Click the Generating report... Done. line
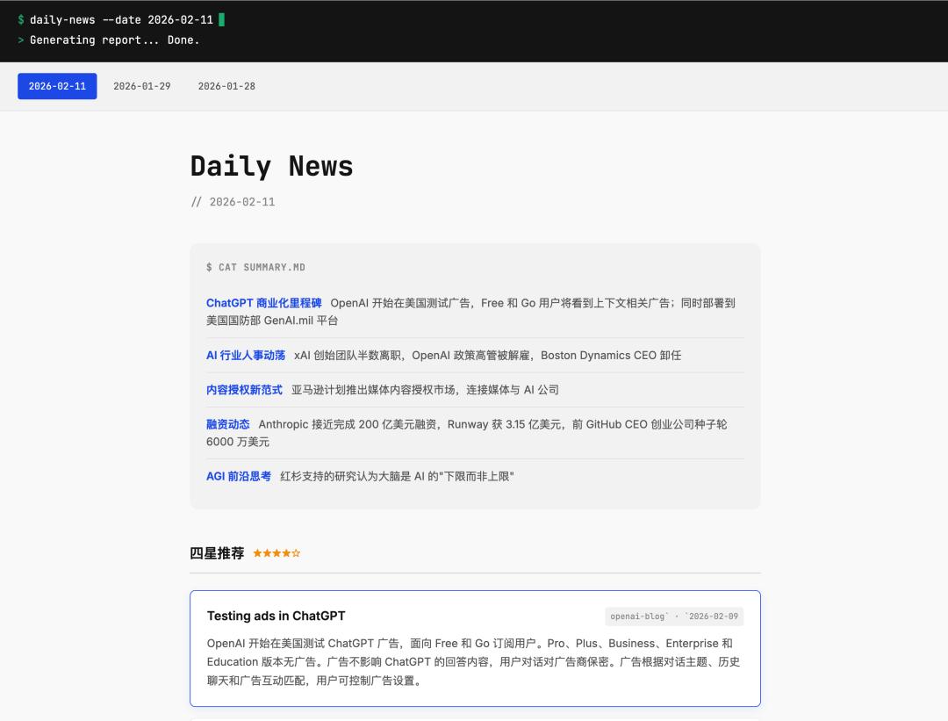This screenshot has width=948, height=721. 114,40
